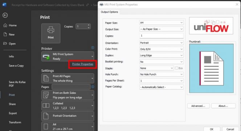Open the Portrait Orientation dropdown
Image resolution: width=241 pixels, height=131 pixels.
tap(68, 116)
